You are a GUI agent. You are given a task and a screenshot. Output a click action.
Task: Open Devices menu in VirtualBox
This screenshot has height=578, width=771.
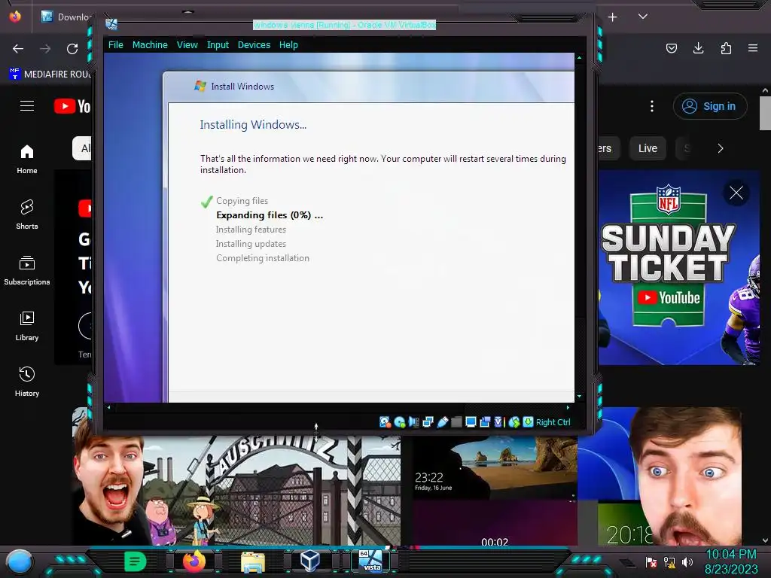click(x=254, y=44)
